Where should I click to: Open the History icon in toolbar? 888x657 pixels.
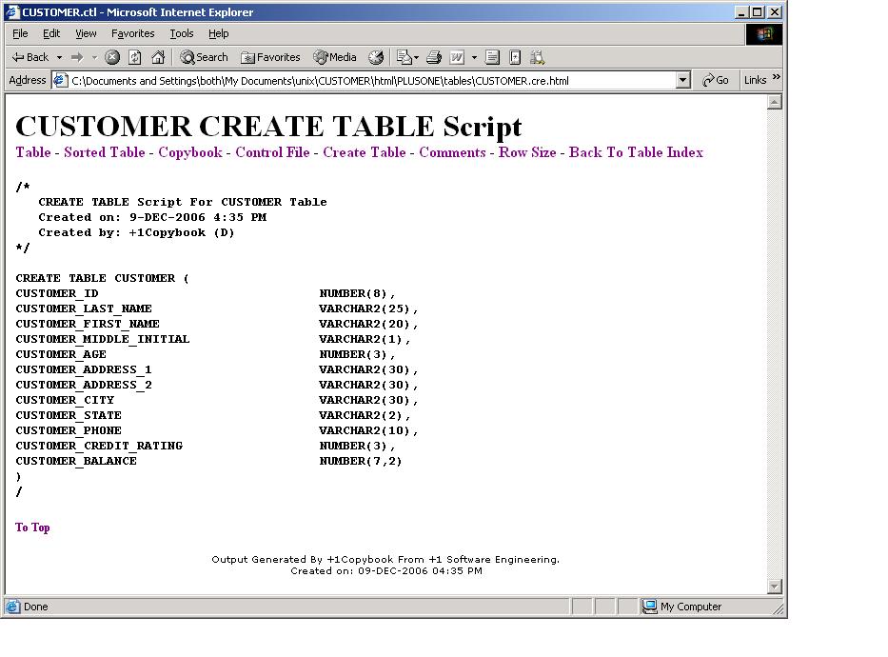click(x=376, y=57)
